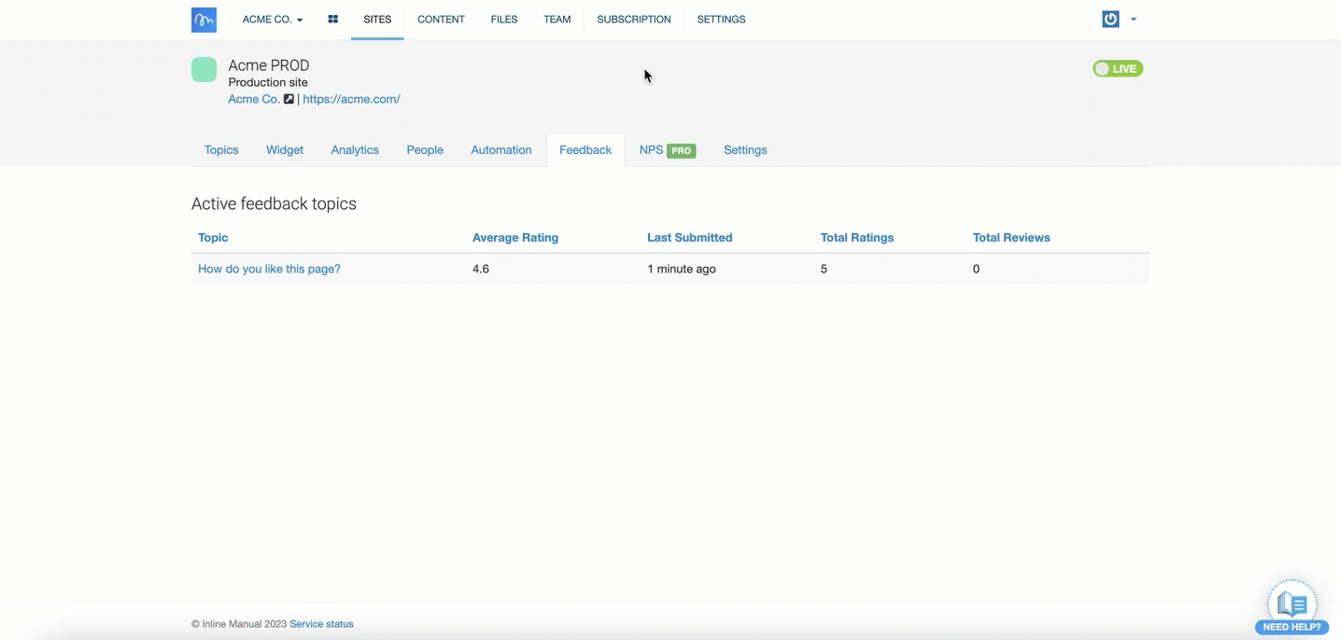
Task: Visit the https://acme.com/ link
Action: tap(351, 99)
